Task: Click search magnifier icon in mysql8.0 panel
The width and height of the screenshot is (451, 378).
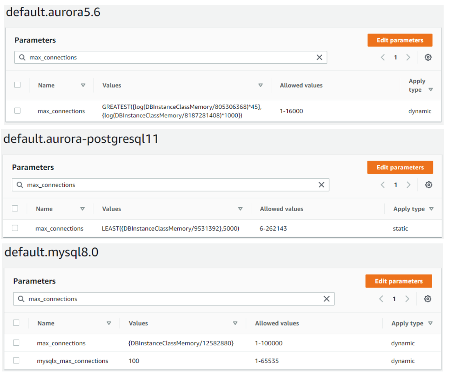Action: (x=21, y=299)
